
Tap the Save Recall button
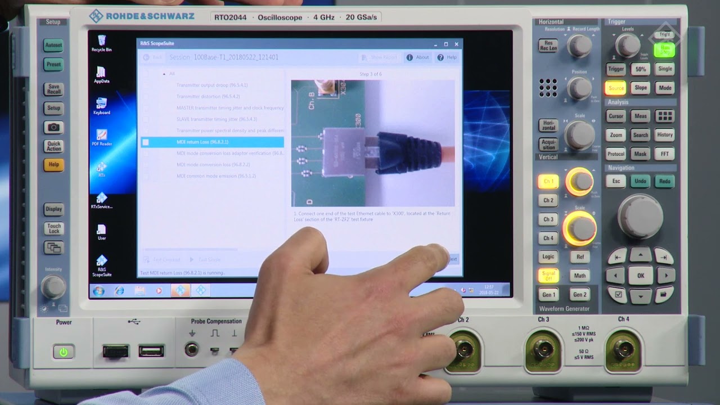(54, 89)
